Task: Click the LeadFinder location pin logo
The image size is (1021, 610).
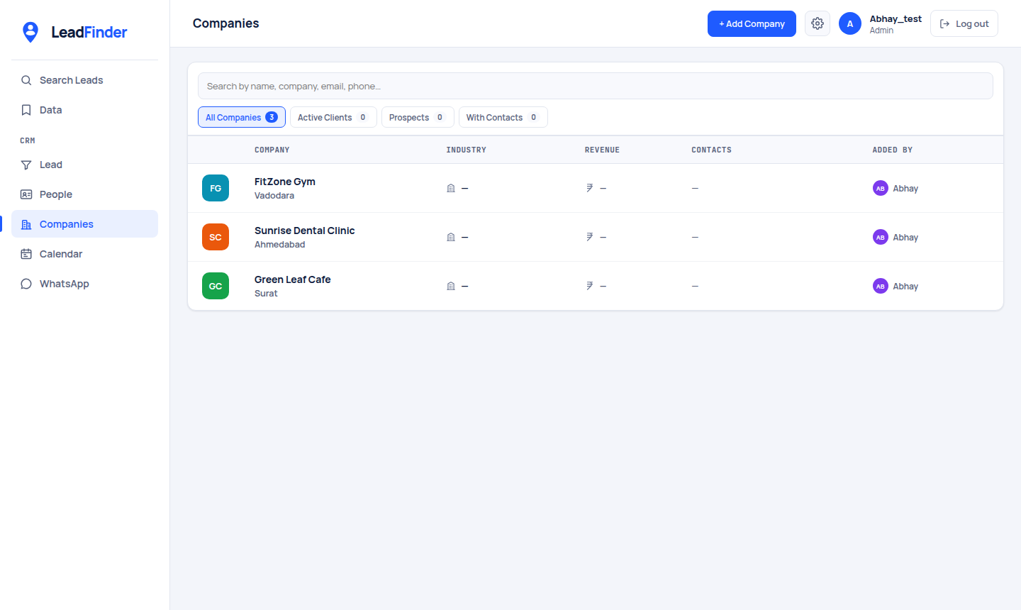Action: tap(30, 32)
